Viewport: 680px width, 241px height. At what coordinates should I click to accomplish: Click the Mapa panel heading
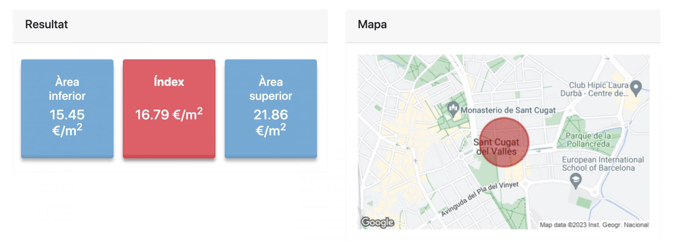click(x=372, y=24)
